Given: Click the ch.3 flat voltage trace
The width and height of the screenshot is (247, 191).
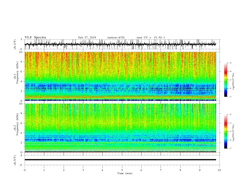Looking at the screenshot, I should click(120, 160).
